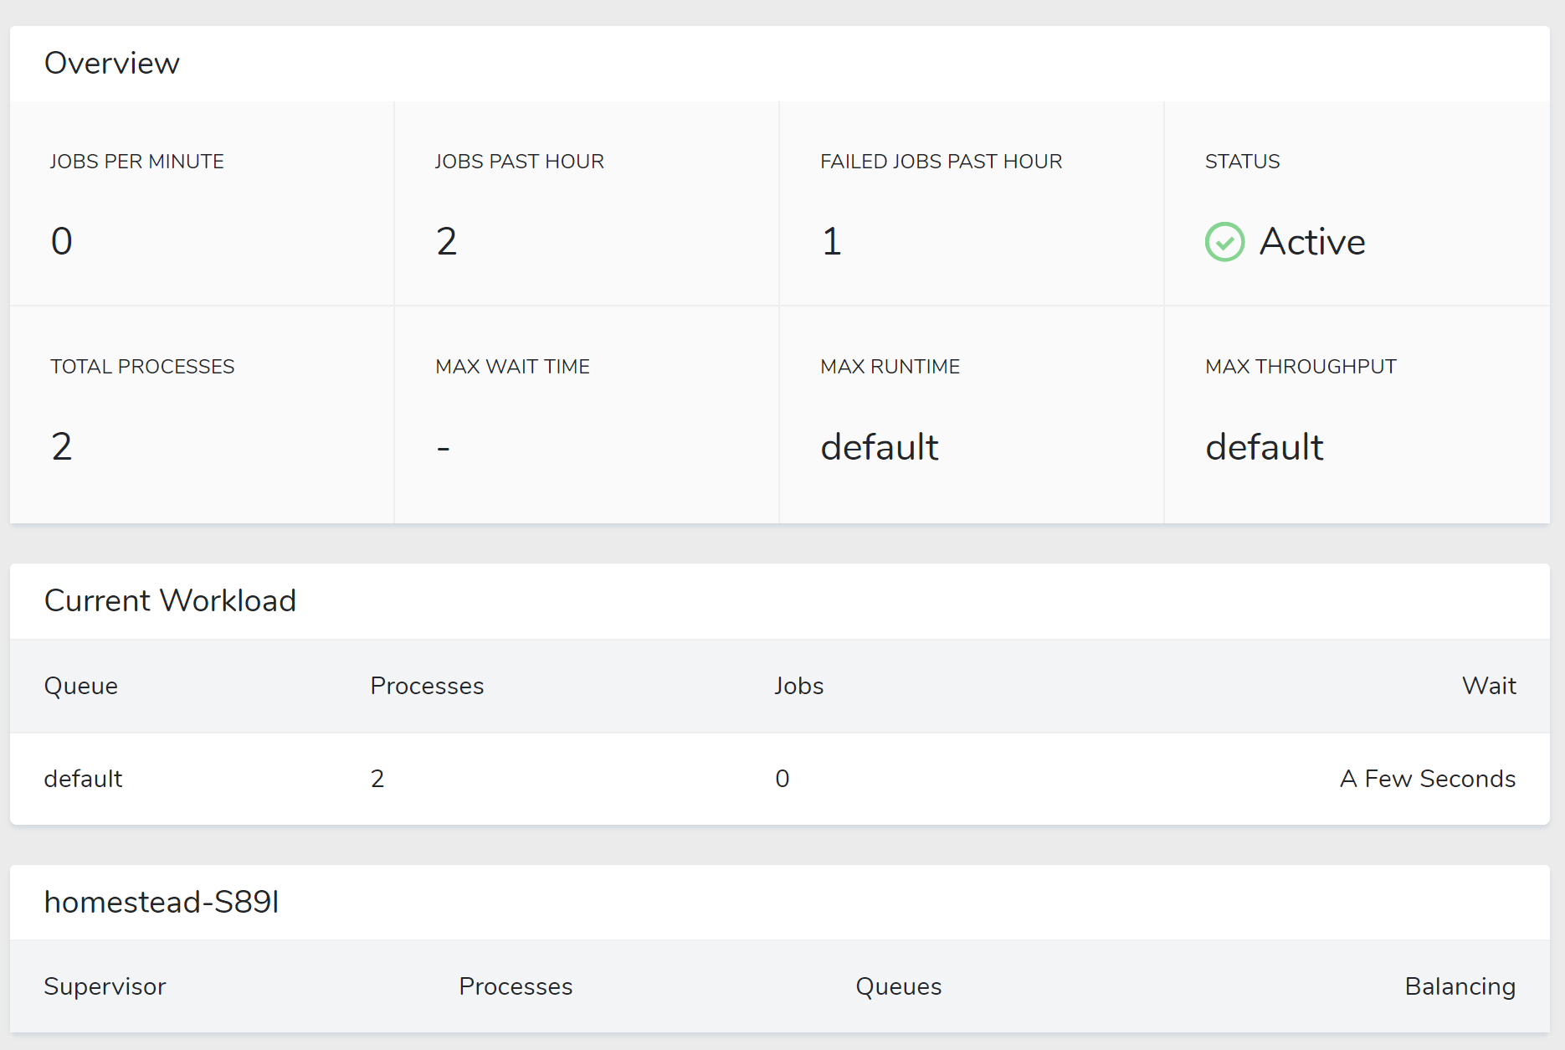Click the Processes column header in Current Workload

point(427,687)
